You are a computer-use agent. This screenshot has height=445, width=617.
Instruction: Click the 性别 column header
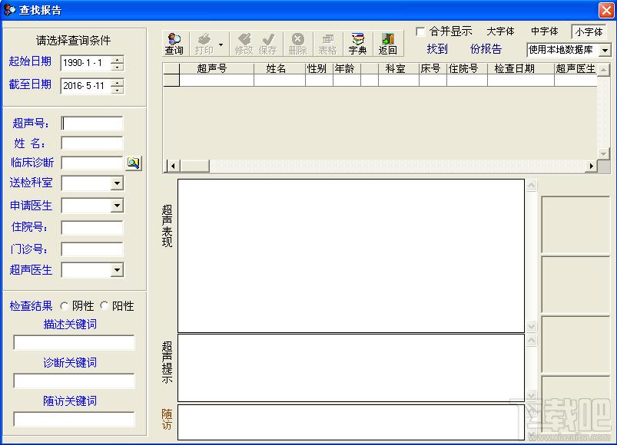pyautogui.click(x=319, y=68)
